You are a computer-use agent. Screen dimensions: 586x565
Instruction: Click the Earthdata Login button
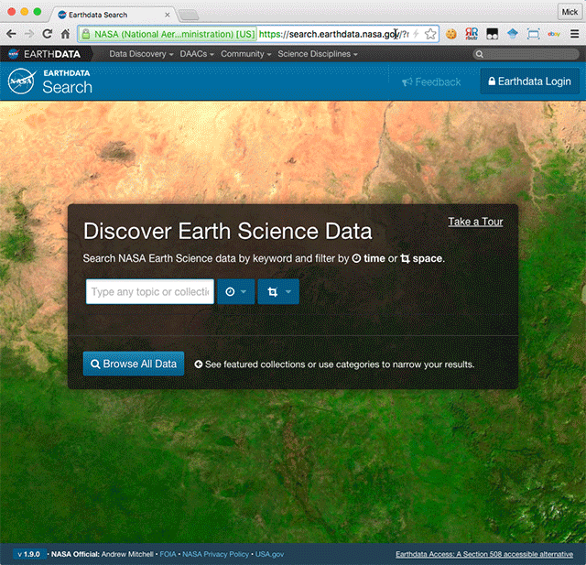[x=530, y=81]
